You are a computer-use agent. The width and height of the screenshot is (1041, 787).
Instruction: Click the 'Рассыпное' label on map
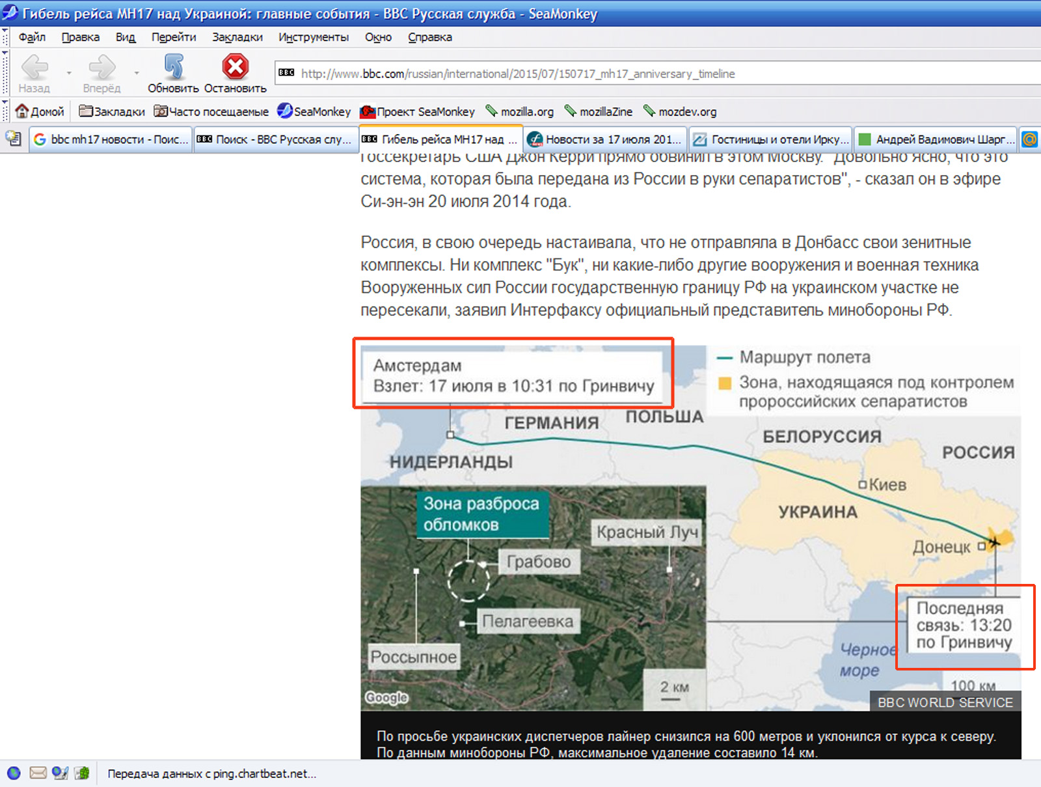(x=414, y=657)
